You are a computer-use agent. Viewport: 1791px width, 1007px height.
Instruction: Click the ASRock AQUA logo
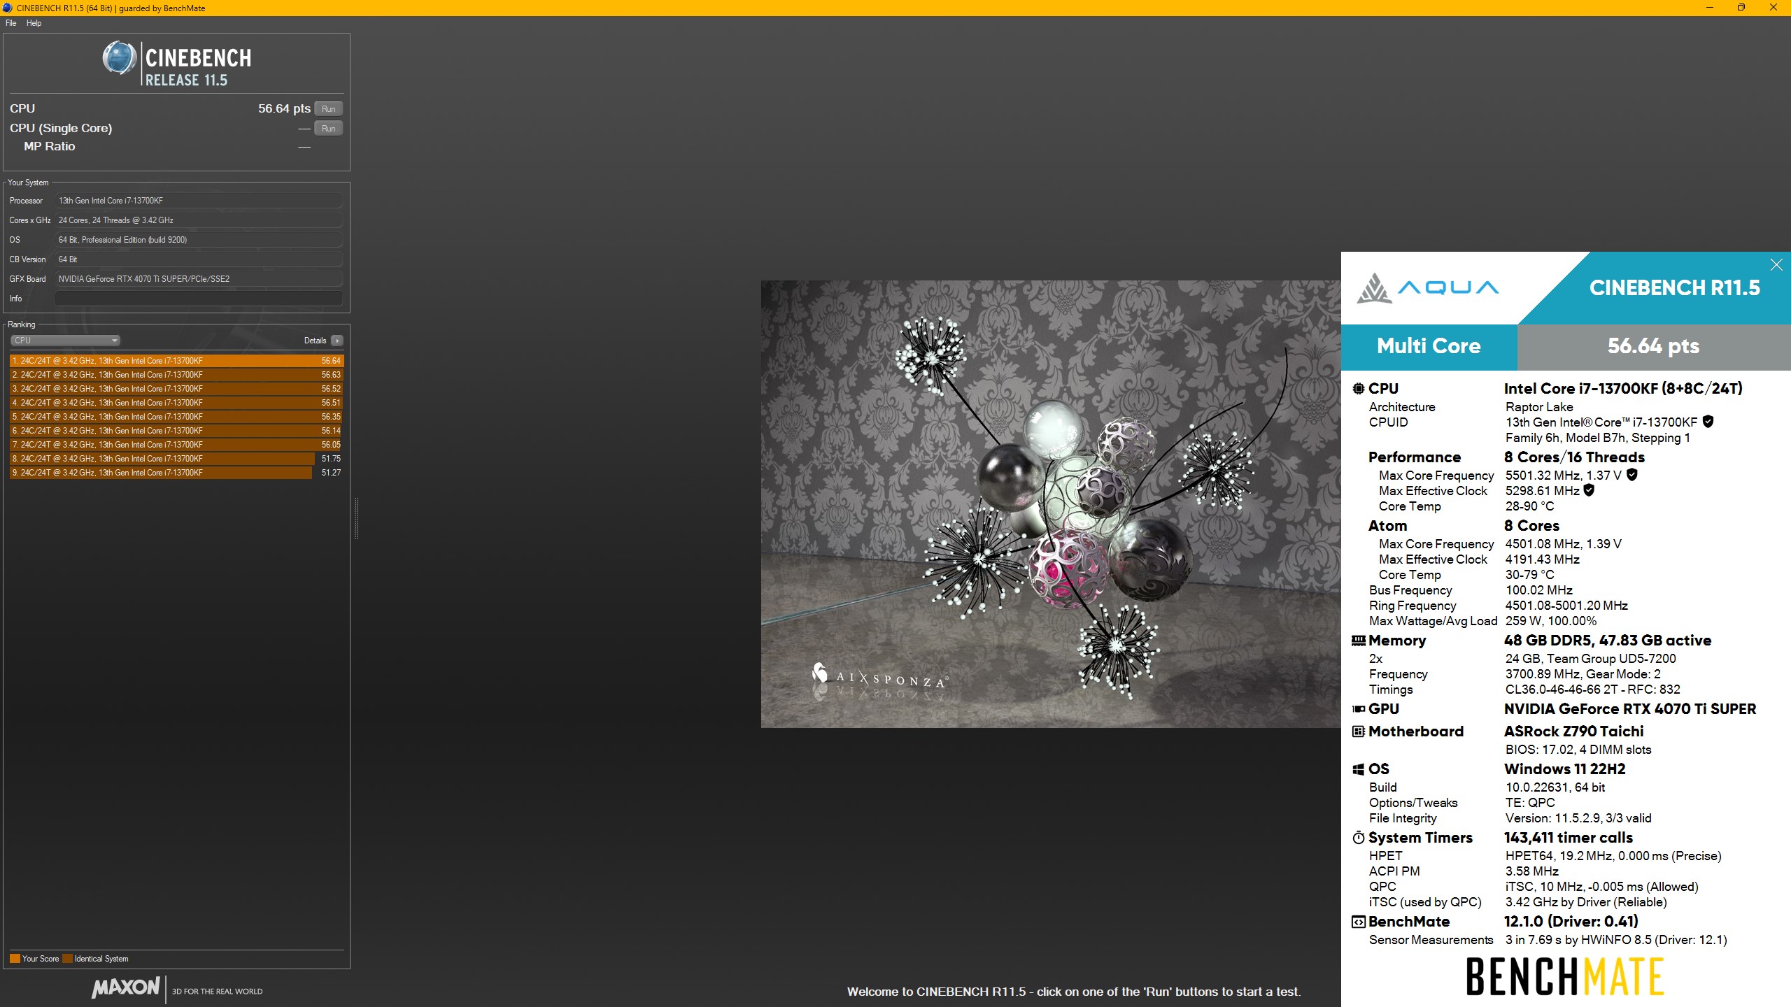click(x=1427, y=287)
